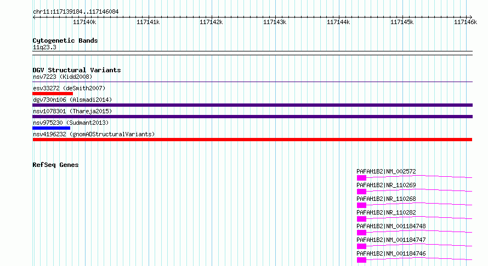Open PAFAH1B2|NM_001184746 transcript label
Screen dimensions: 488x266
click(x=391, y=253)
